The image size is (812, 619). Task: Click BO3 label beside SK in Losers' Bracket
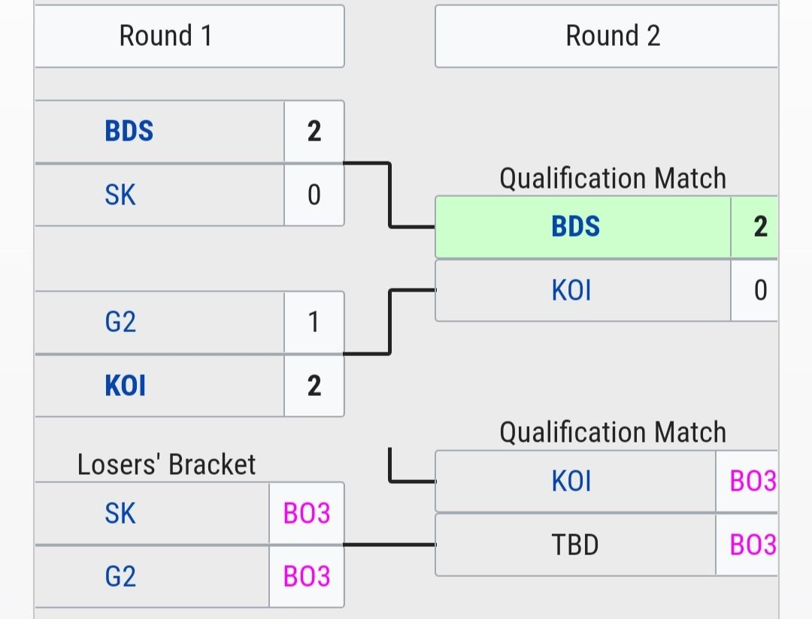pos(307,514)
